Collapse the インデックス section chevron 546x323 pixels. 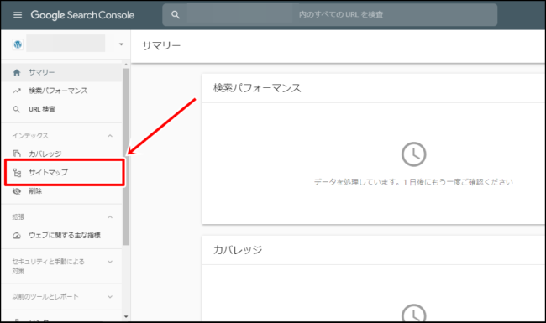[x=110, y=136]
